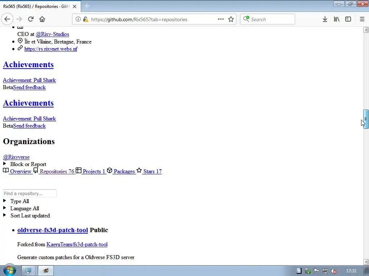369x276 pixels.
Task: Click the first Send feedback link
Action: point(30,88)
